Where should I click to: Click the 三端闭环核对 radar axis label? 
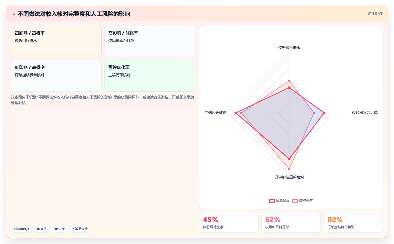215,113
